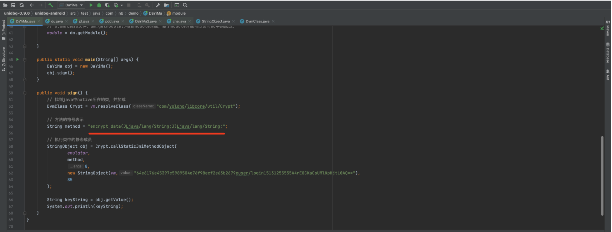Viewport: 612px width, 232px height.
Task: Click the SDK Manager cube icon
Action: coord(147,5)
